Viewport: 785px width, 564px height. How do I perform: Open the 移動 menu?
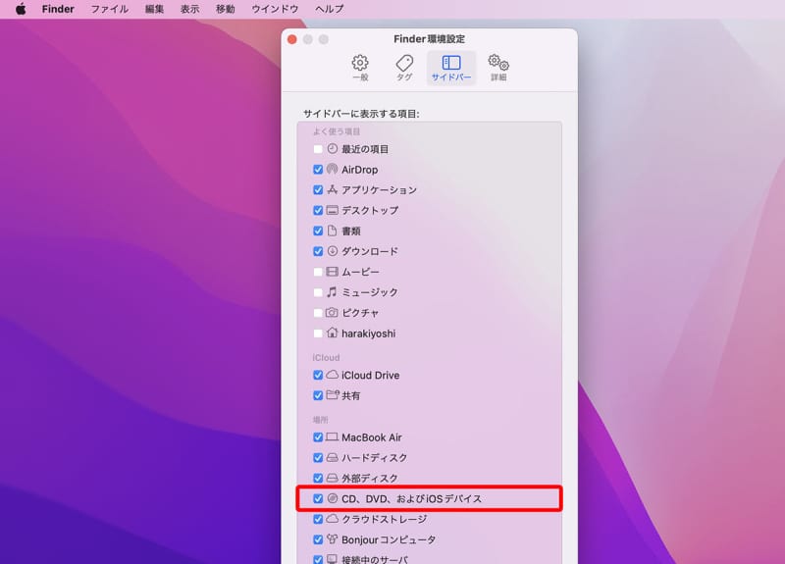point(226,9)
